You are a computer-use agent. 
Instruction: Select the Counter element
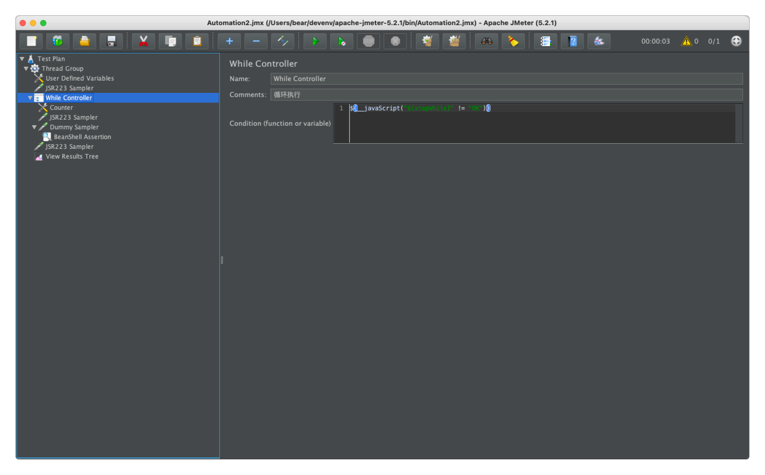[61, 108]
